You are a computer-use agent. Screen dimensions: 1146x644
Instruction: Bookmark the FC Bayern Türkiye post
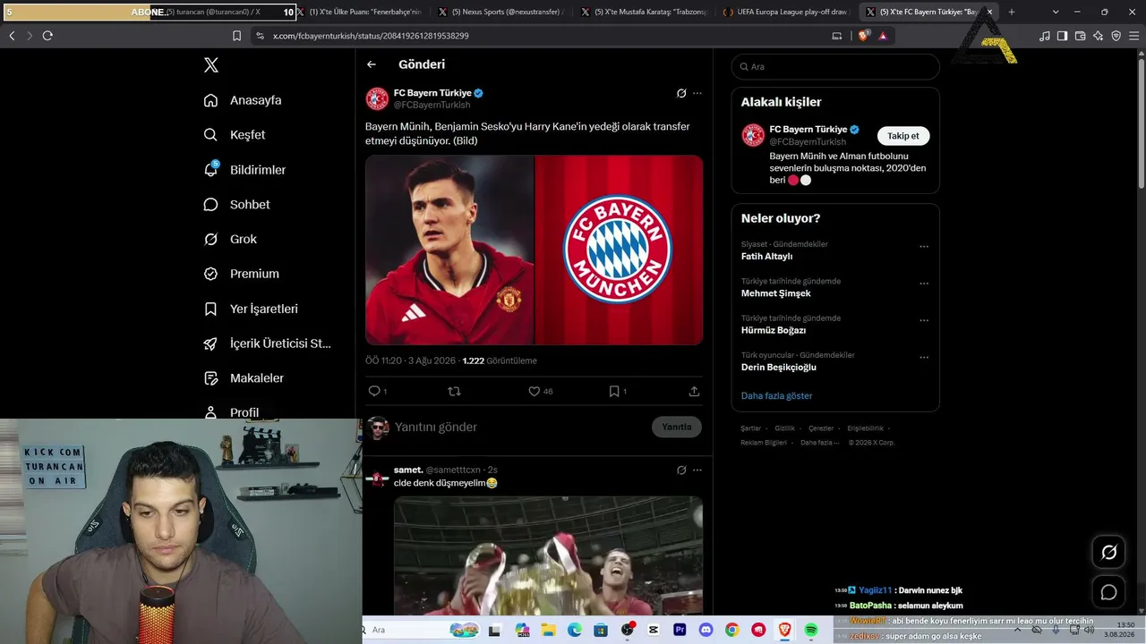[x=614, y=391]
